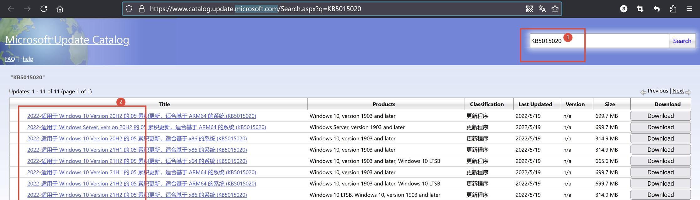Click the 2022/5/19 date in the 21H2 x64 row
The width and height of the screenshot is (700, 200).
(528, 161)
